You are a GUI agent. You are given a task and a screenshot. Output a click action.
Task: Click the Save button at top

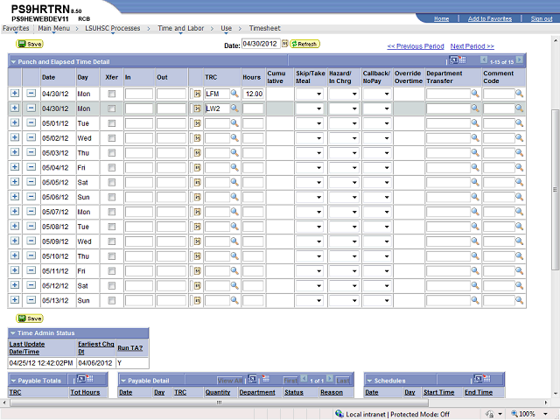[29, 44]
